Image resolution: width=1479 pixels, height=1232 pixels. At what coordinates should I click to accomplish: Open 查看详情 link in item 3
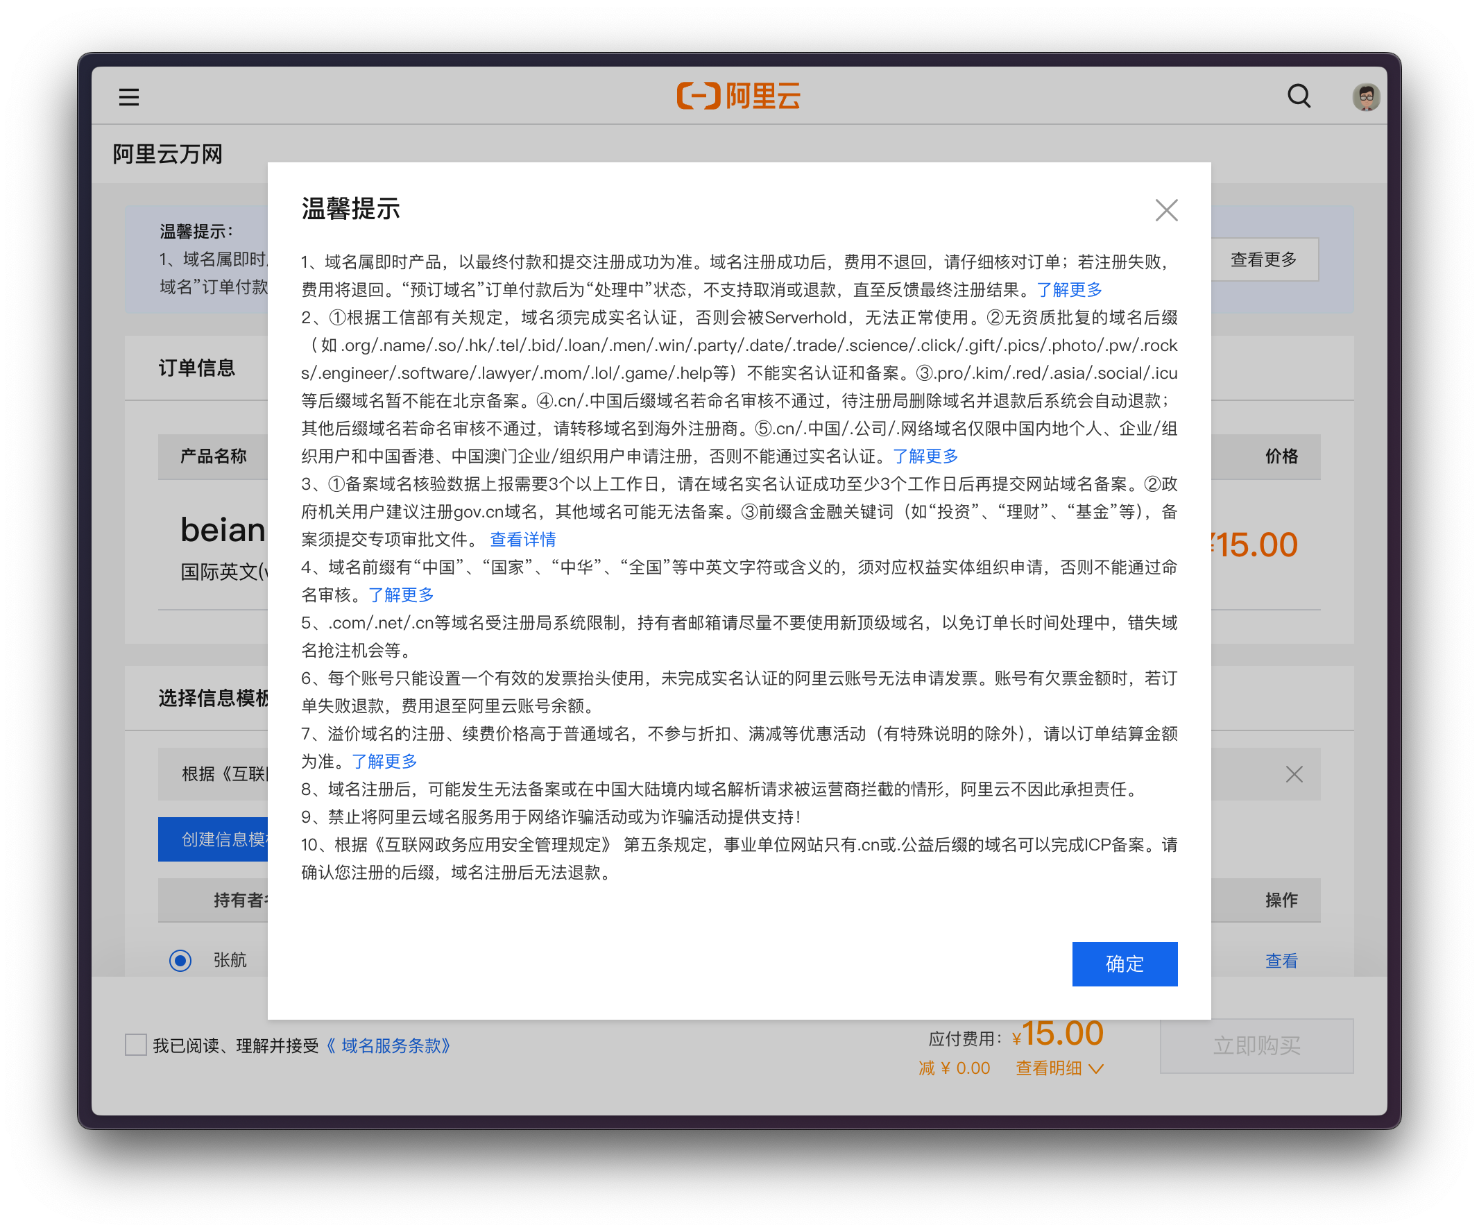522,539
